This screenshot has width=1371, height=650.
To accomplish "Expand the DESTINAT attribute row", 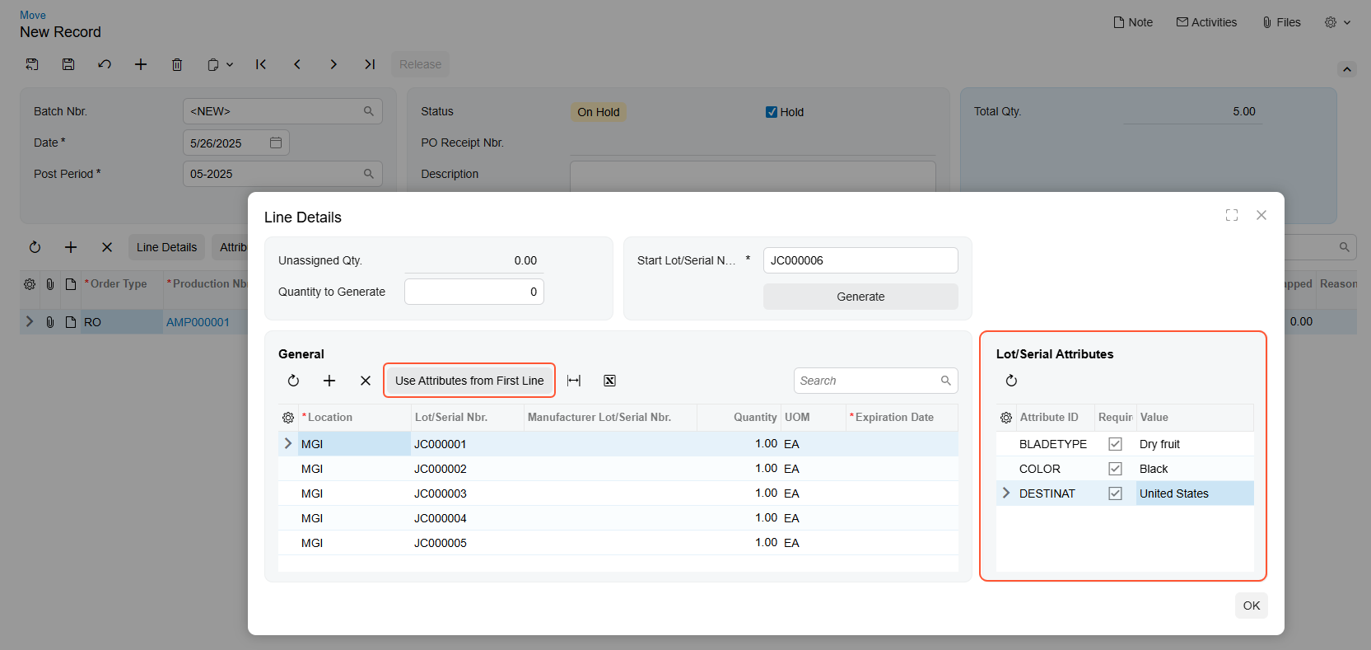I will tap(1006, 493).
